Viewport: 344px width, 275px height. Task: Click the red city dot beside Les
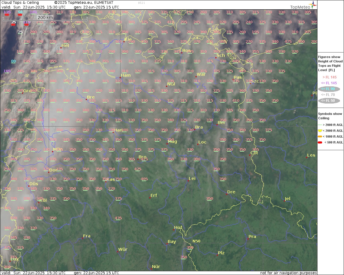[x=307, y=157]
